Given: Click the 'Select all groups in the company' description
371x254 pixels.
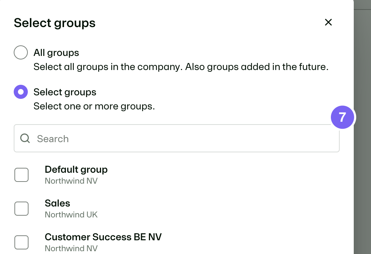Looking at the screenshot, I should pyautogui.click(x=181, y=67).
